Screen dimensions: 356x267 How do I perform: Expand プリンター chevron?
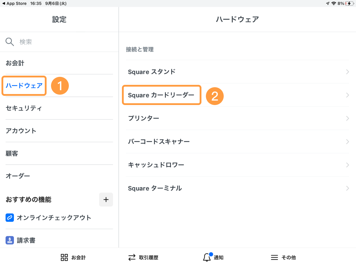348,118
